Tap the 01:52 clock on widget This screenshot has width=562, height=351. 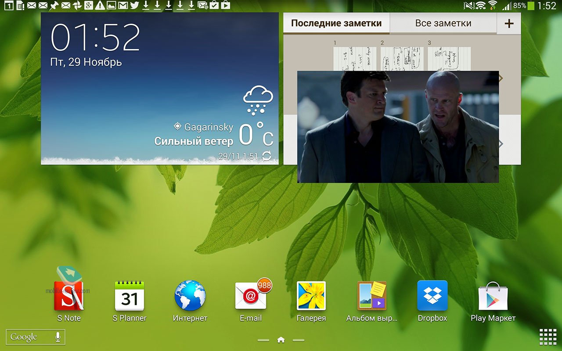tap(95, 37)
